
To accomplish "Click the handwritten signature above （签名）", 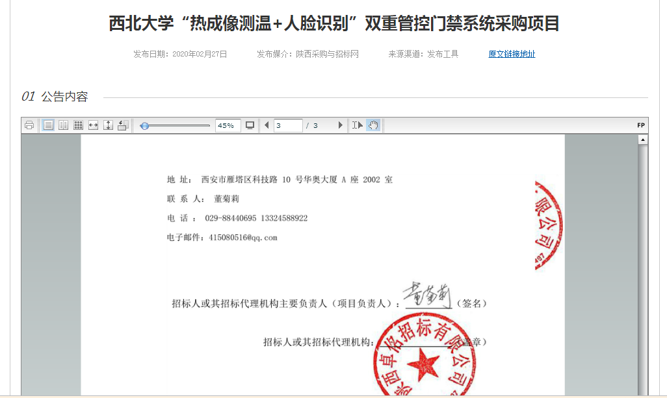I will (427, 294).
